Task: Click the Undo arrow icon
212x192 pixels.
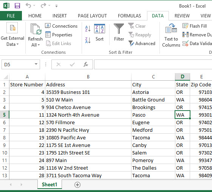Action: tap(28, 6)
